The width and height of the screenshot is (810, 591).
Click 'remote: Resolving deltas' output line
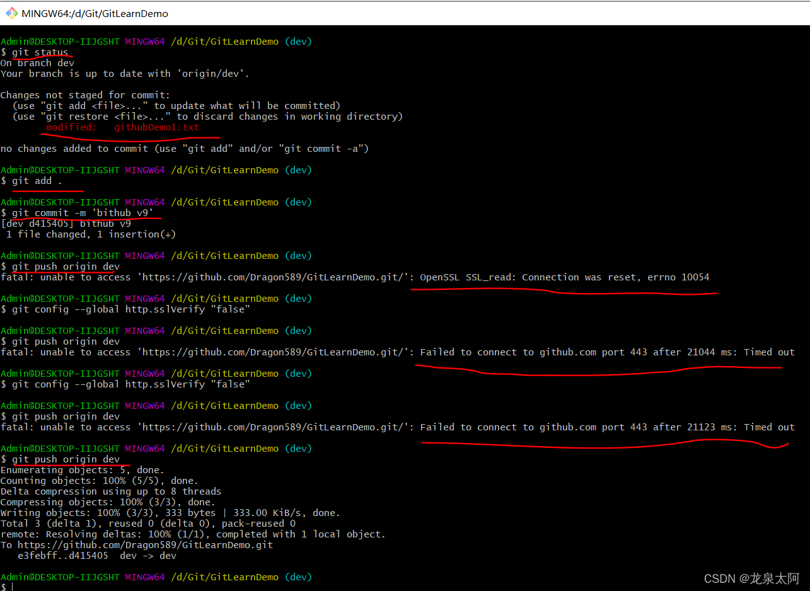pyautogui.click(x=193, y=534)
